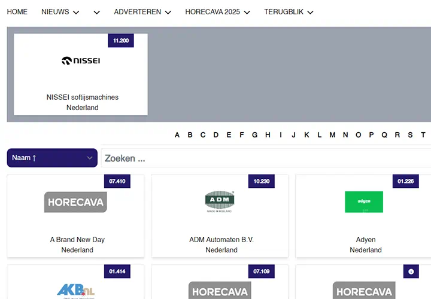Click the green Adyen logo
The width and height of the screenshot is (431, 299).
[x=364, y=202]
